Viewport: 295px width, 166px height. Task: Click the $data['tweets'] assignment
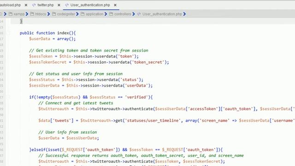pyautogui.click(x=56, y=120)
